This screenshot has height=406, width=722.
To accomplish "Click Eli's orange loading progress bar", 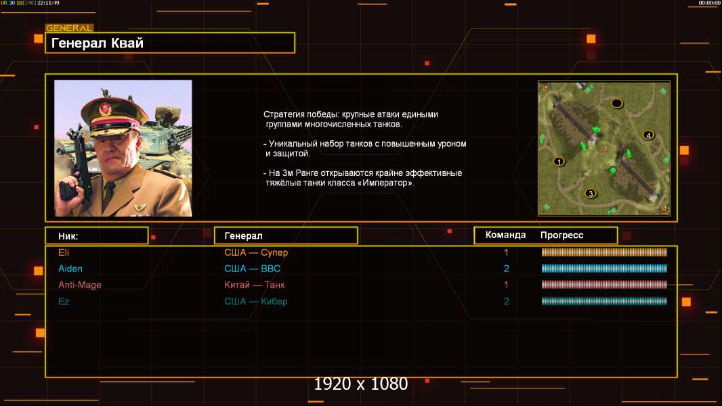I will [x=604, y=252].
